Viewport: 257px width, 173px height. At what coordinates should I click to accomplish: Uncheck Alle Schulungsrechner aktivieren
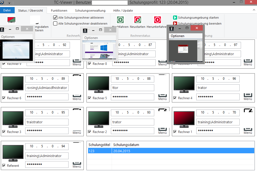point(55,18)
